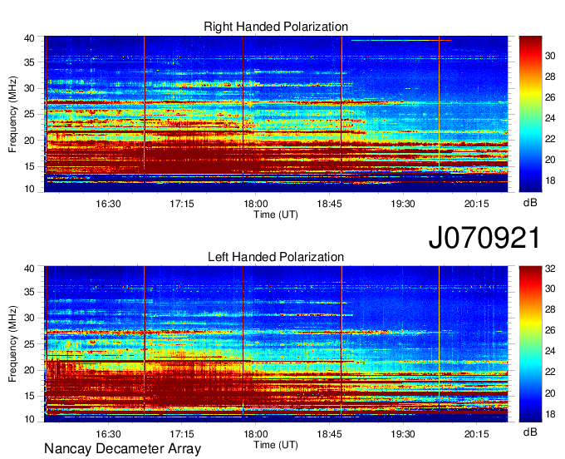
Task: Click the 19:30 tick label in bottom panel
Action: [403, 434]
